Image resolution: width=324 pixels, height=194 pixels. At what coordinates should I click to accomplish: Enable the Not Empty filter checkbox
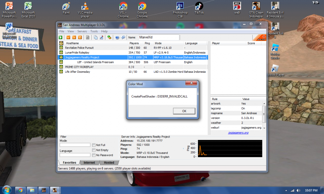(x=94, y=150)
